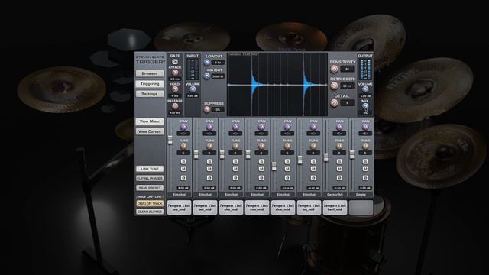Click the Retrigger 21 ms value field
Screen dimensions: 489x275
[347, 86]
